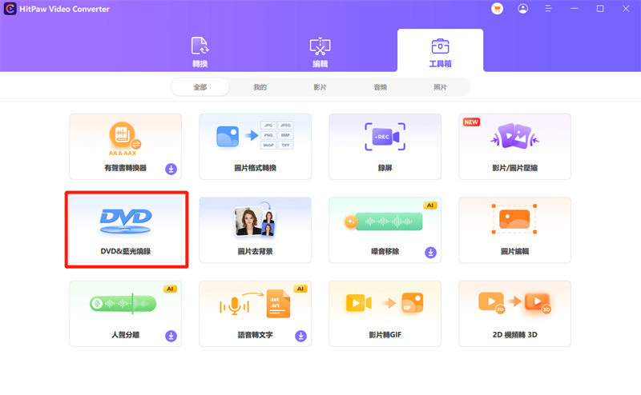641x395 pixels.
Task: Click the NEW badge on compressor card
Action: click(471, 122)
